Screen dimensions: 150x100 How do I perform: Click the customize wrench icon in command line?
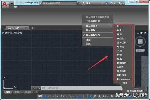coord(39,88)
